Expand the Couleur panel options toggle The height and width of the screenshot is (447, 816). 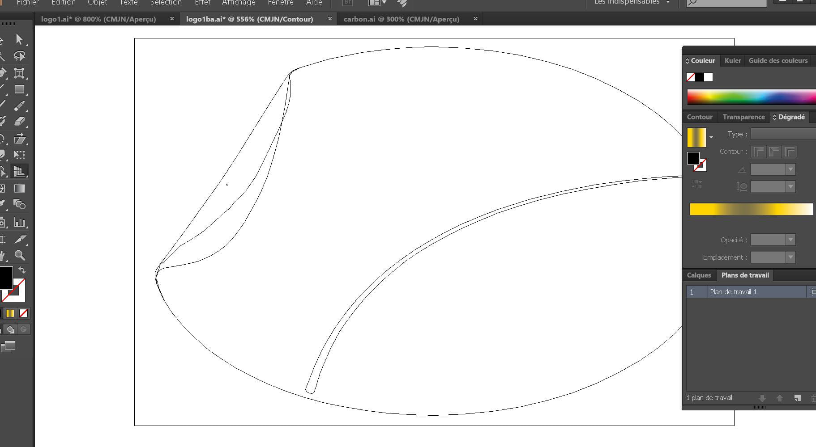click(687, 61)
